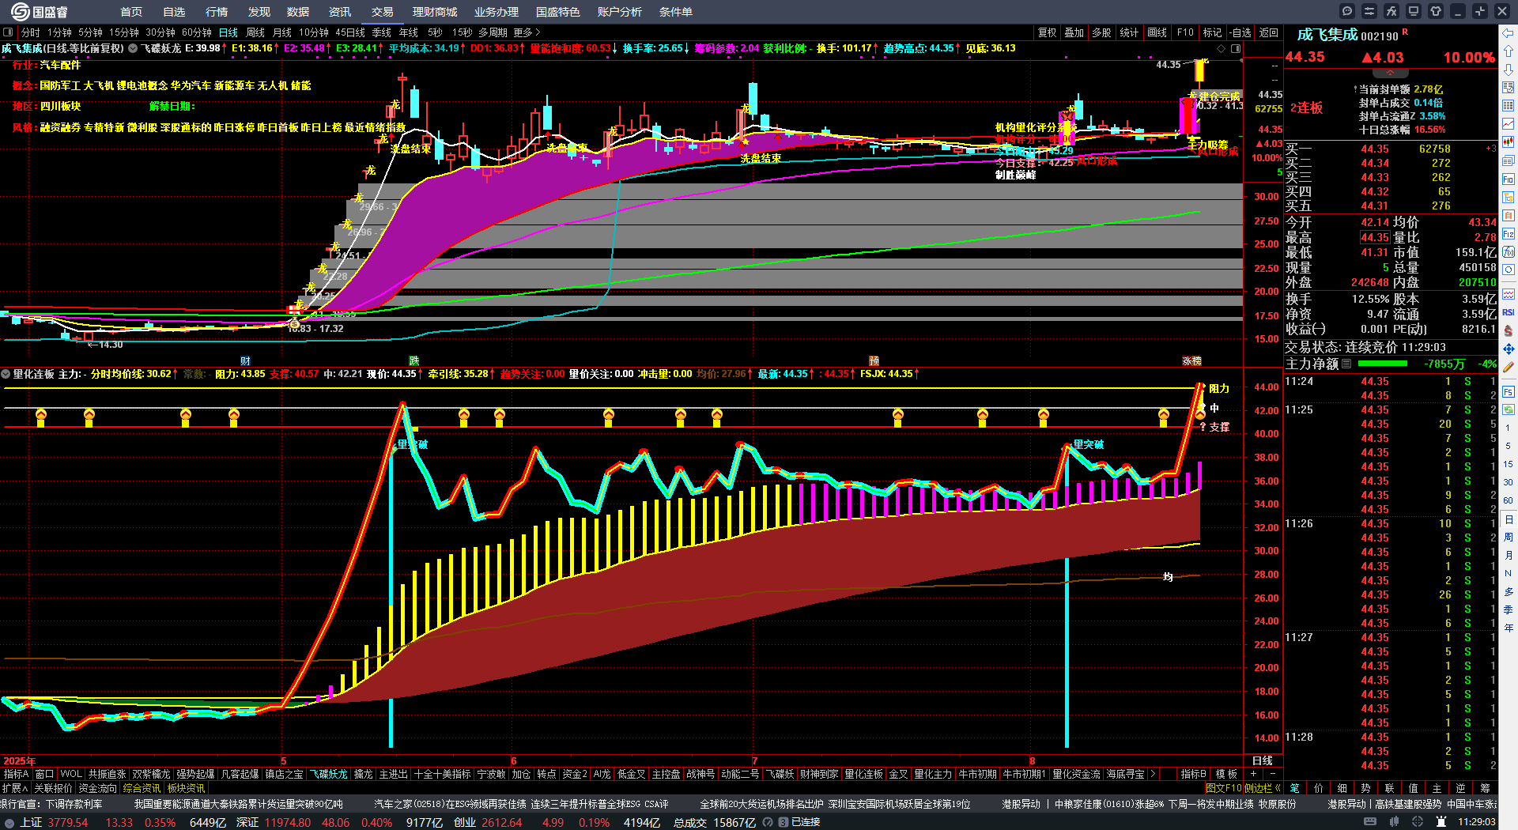Click the green 主力净额 progress bar
Image resolution: width=1518 pixels, height=830 pixels.
point(1382,364)
